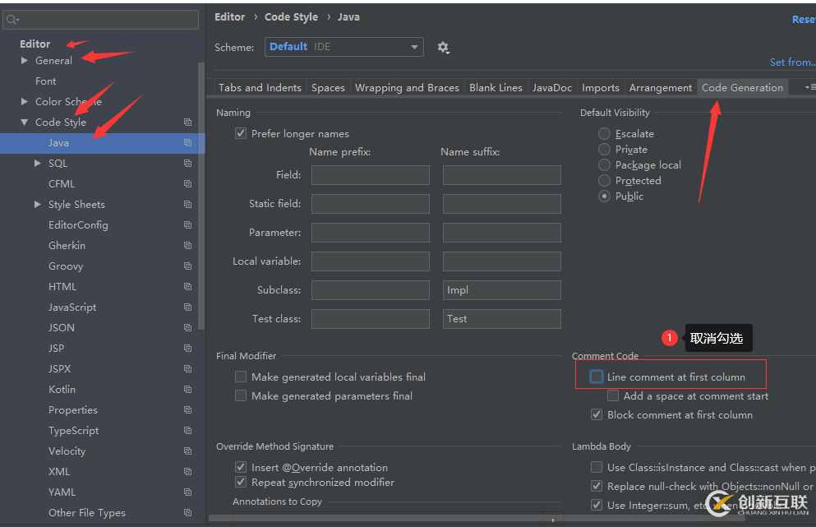
Task: Click the copy icon beside Code Style
Action: 187,123
